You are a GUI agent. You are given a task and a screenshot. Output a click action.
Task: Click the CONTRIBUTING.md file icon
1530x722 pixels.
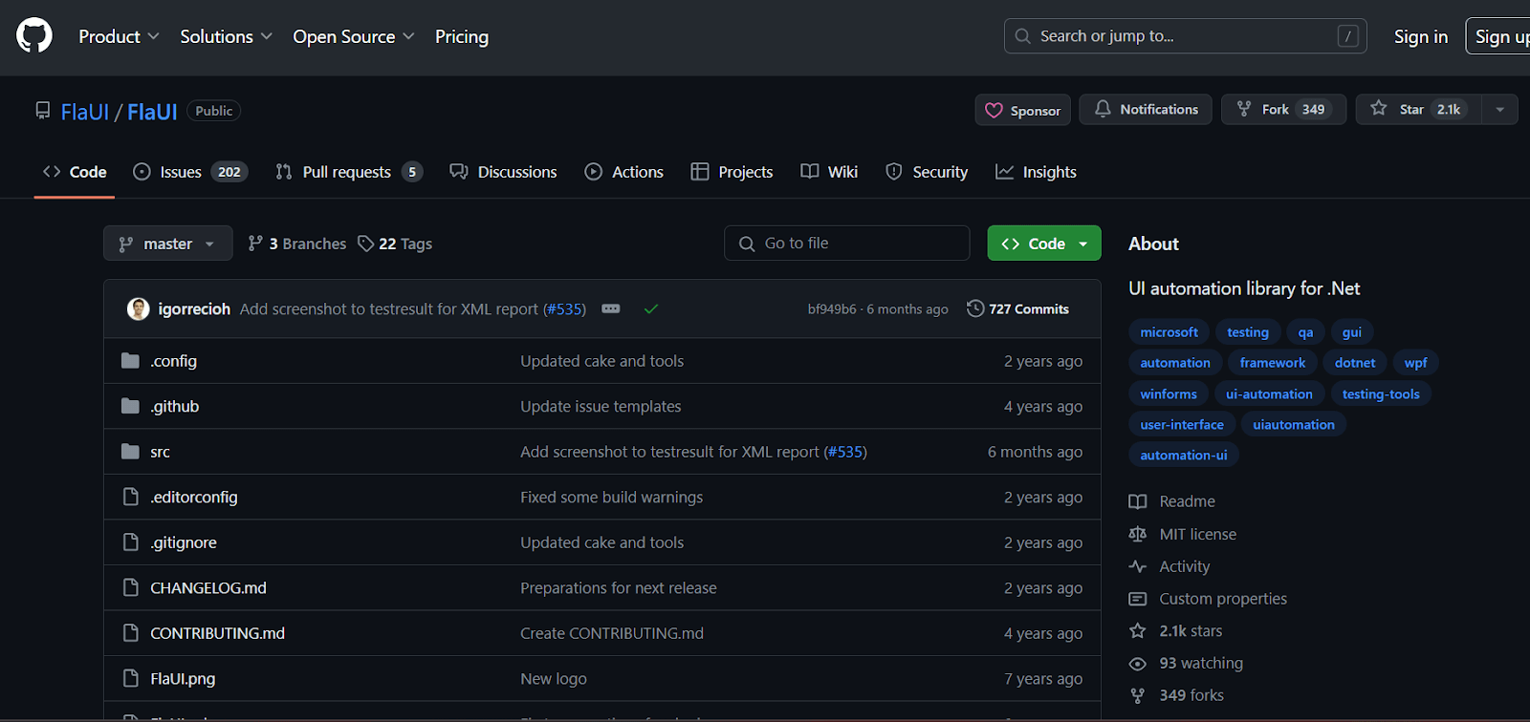click(x=131, y=633)
